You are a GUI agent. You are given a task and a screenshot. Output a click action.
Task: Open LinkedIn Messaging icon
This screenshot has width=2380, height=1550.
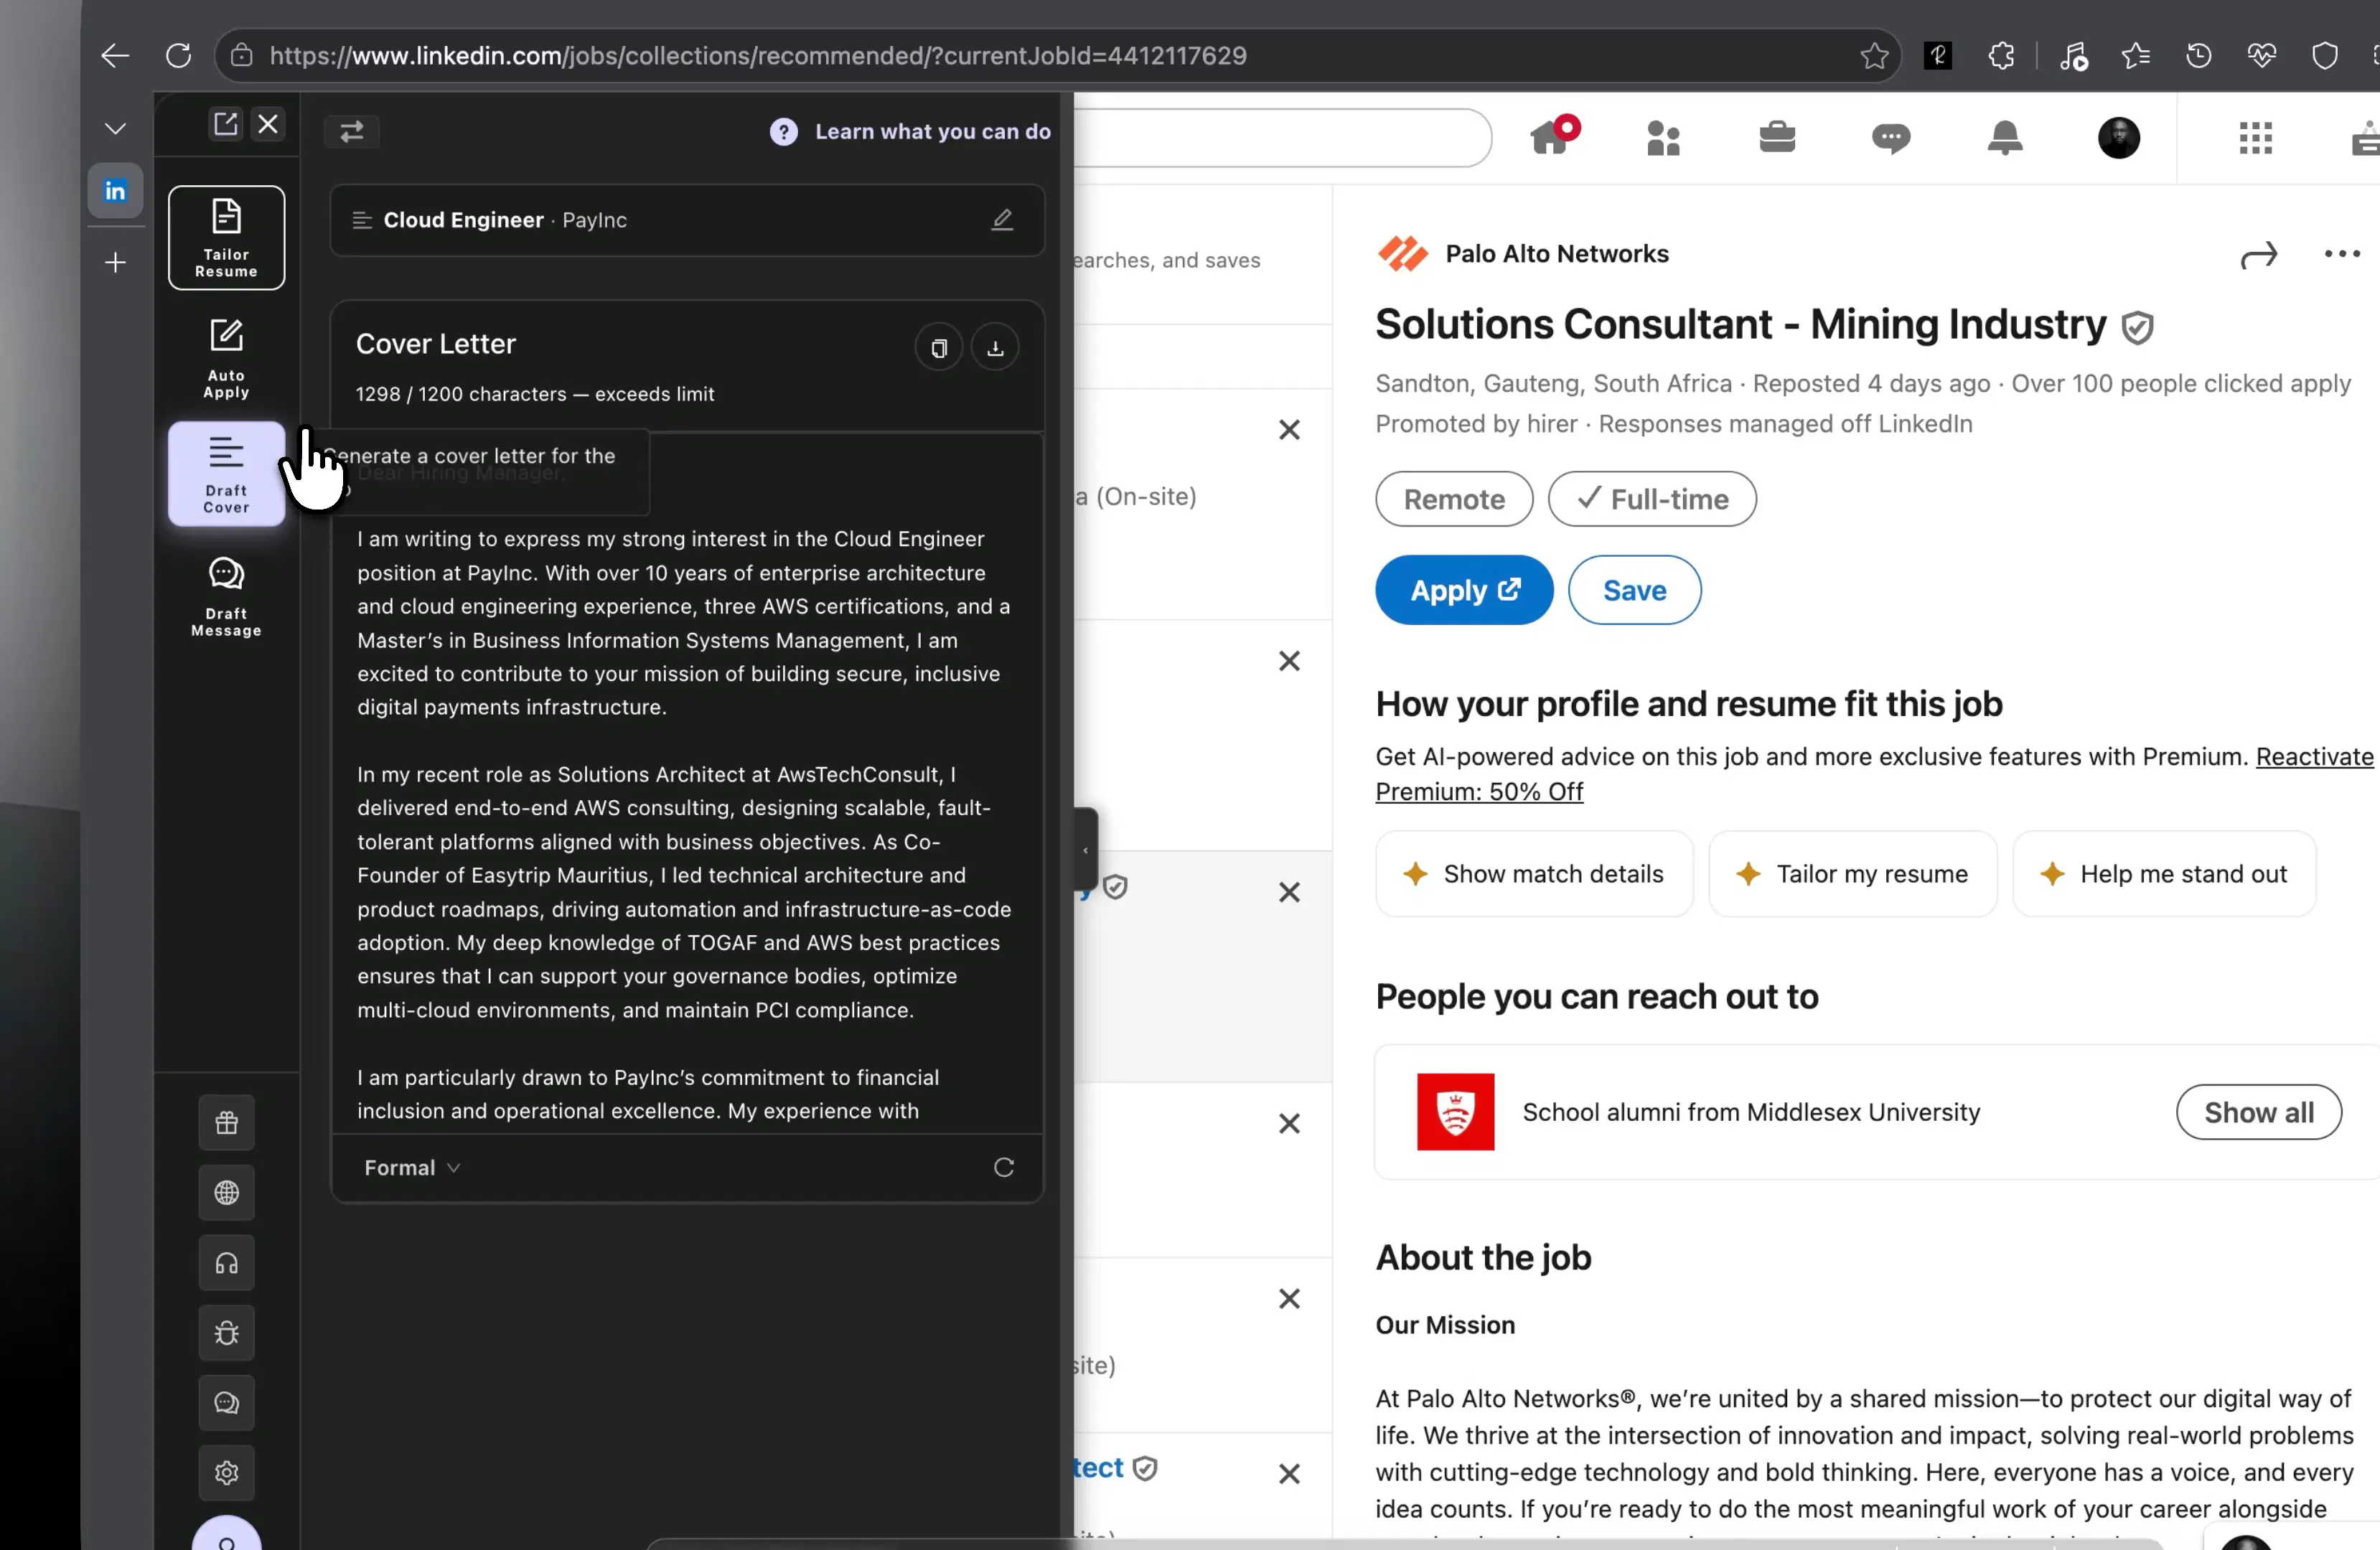point(1890,138)
